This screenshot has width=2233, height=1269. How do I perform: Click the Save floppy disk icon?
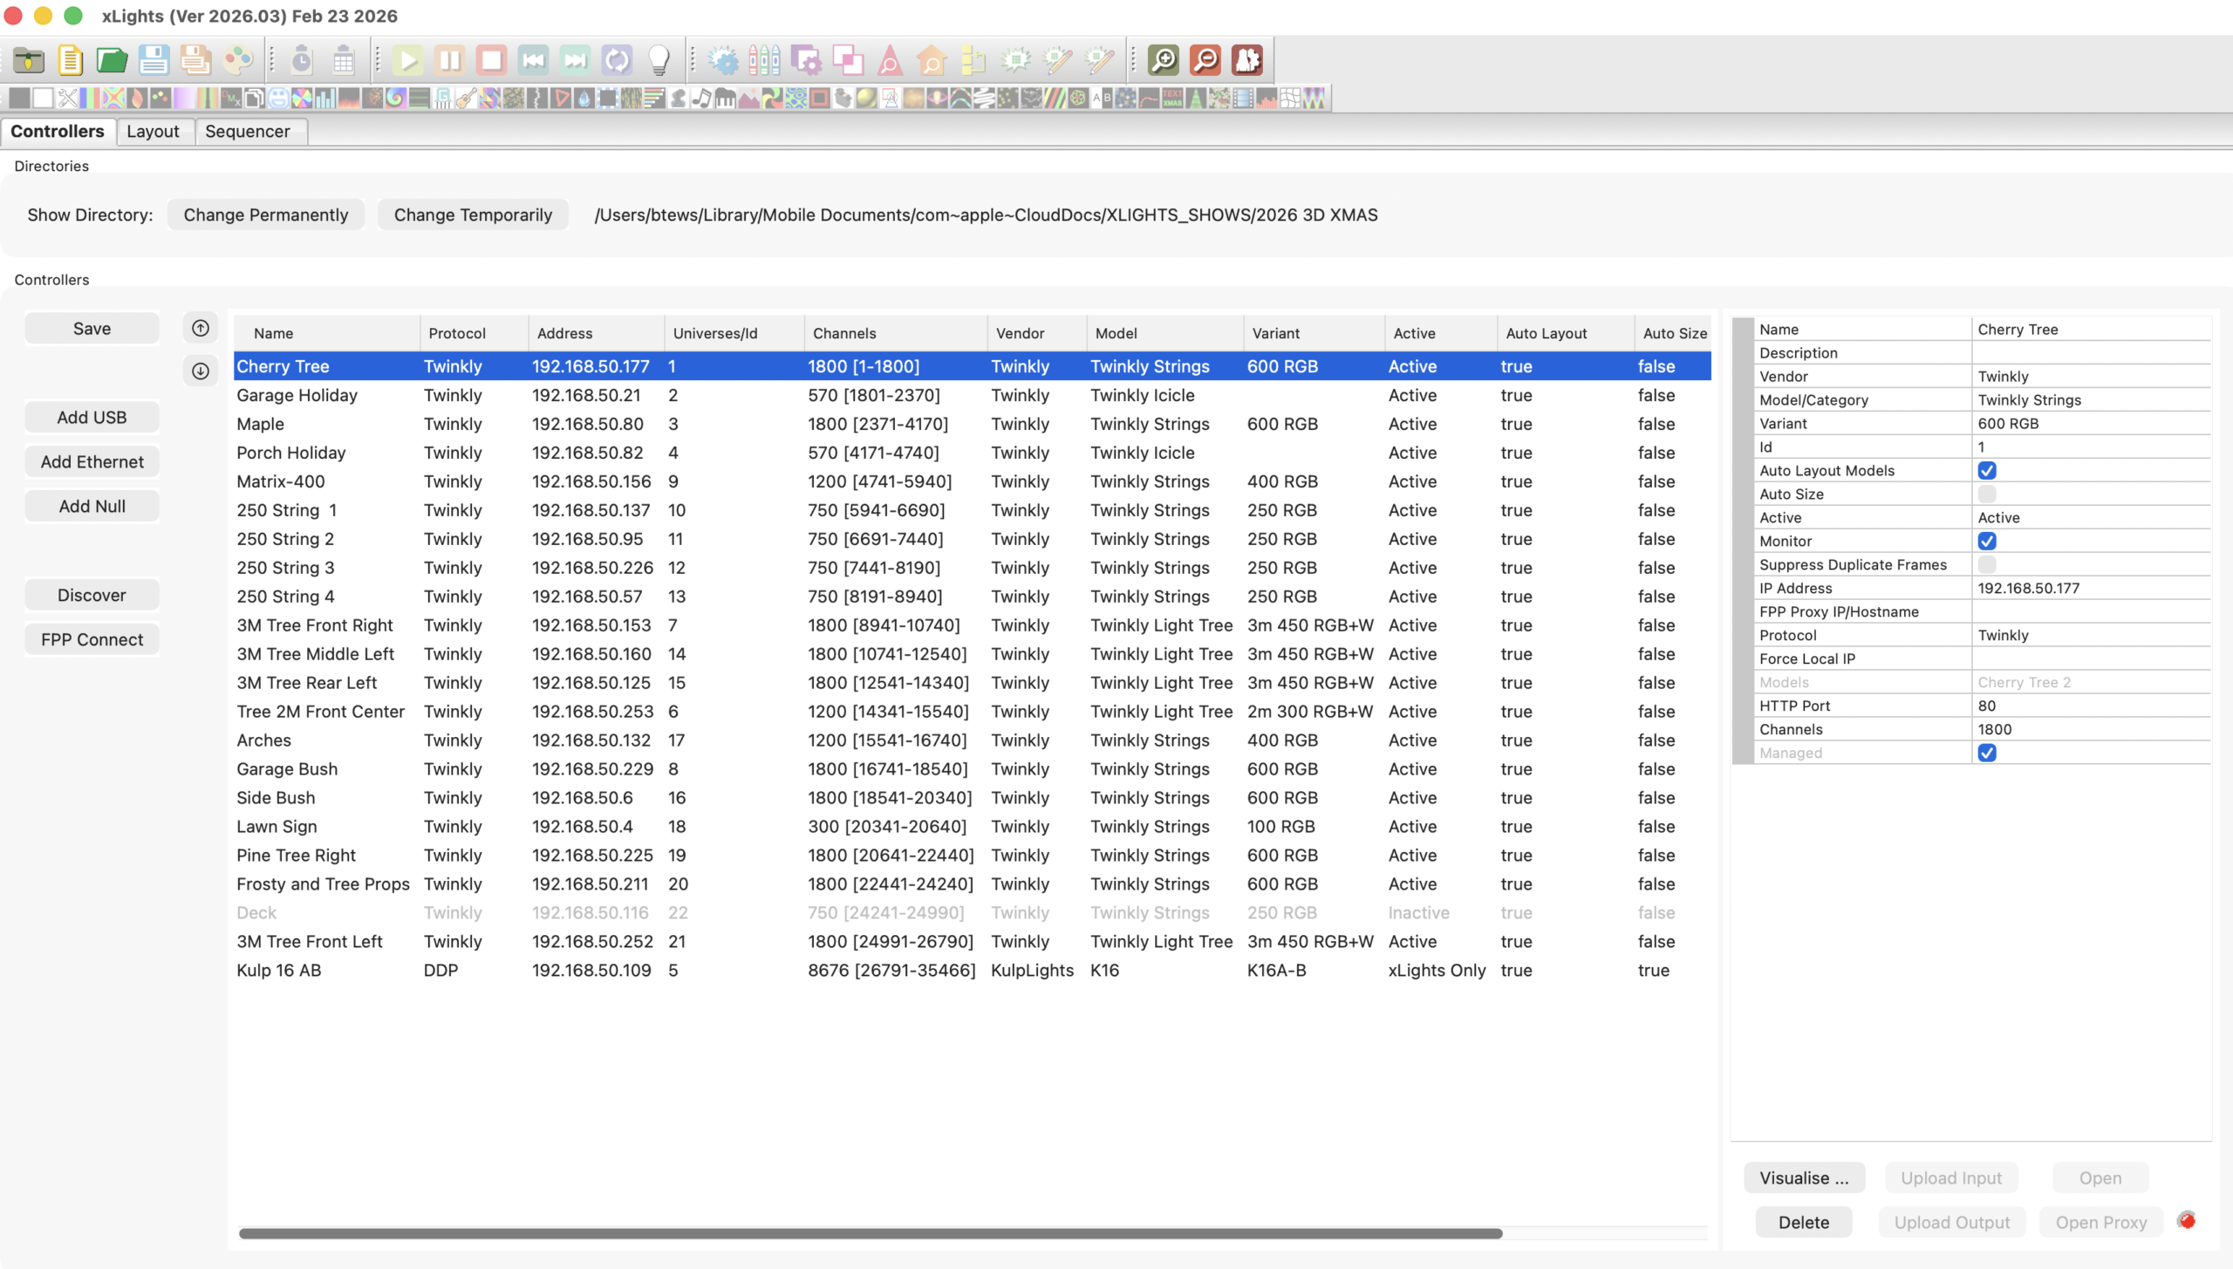(154, 60)
